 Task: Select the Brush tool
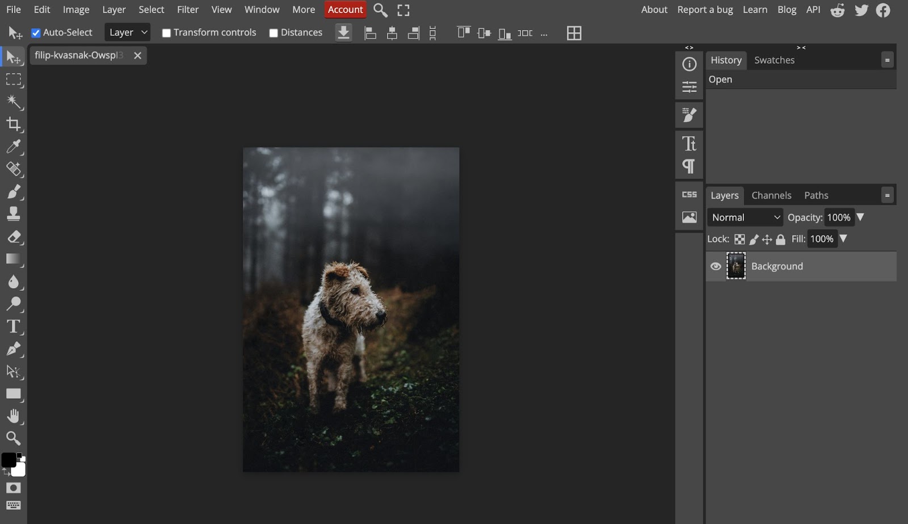point(14,192)
